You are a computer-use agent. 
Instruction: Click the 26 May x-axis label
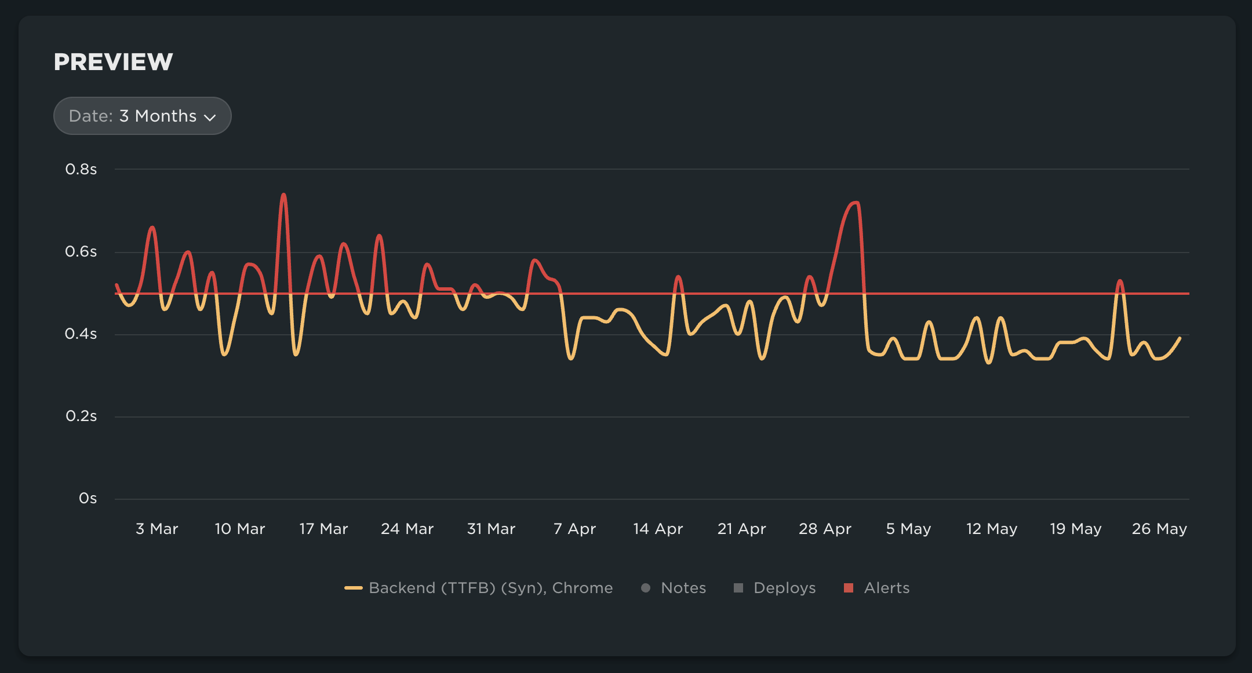pyautogui.click(x=1159, y=529)
